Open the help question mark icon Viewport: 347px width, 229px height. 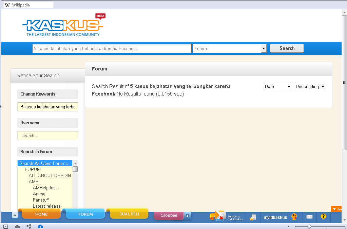[323, 216]
